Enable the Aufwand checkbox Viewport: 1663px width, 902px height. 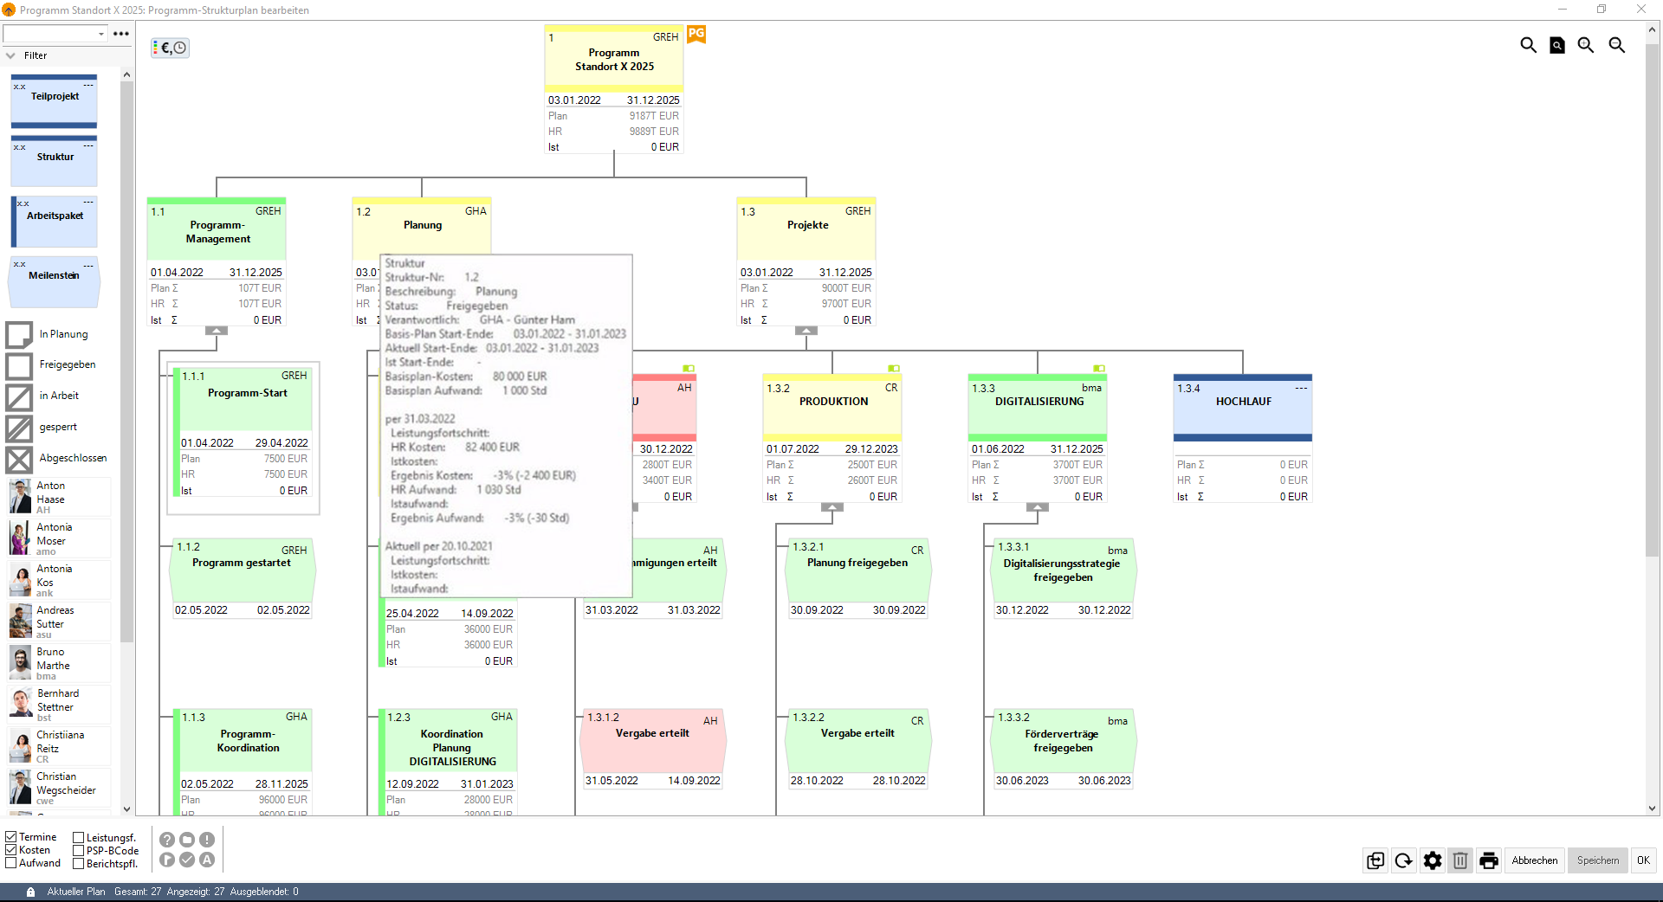click(x=11, y=863)
